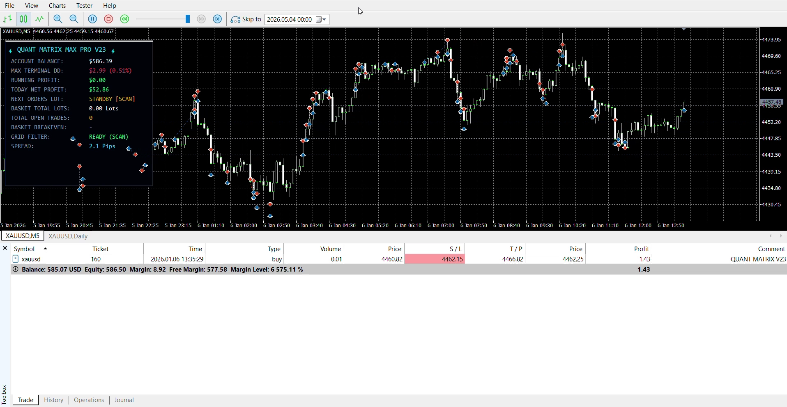Open the Help menu
The image size is (787, 407).
pyautogui.click(x=110, y=6)
